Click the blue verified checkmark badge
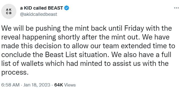 (x=67, y=8)
